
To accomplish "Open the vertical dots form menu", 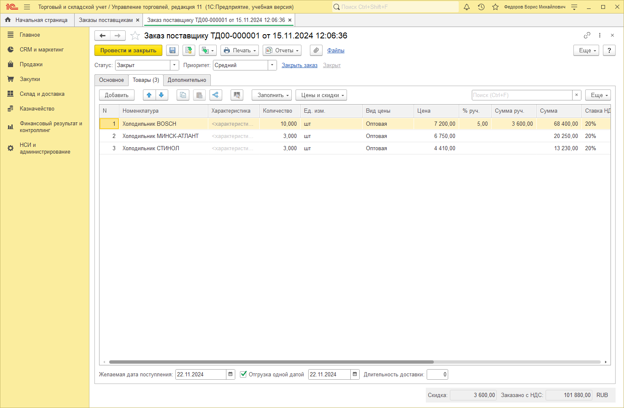I will [600, 35].
